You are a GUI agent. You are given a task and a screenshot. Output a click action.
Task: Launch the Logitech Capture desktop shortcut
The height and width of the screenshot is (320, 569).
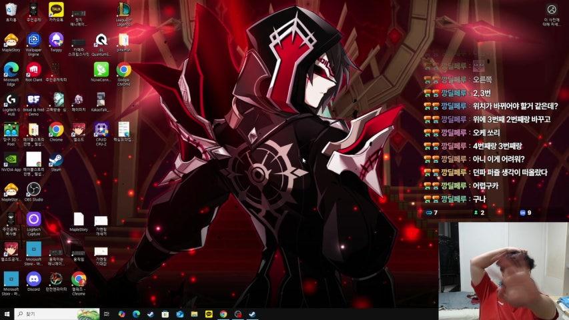point(33,224)
